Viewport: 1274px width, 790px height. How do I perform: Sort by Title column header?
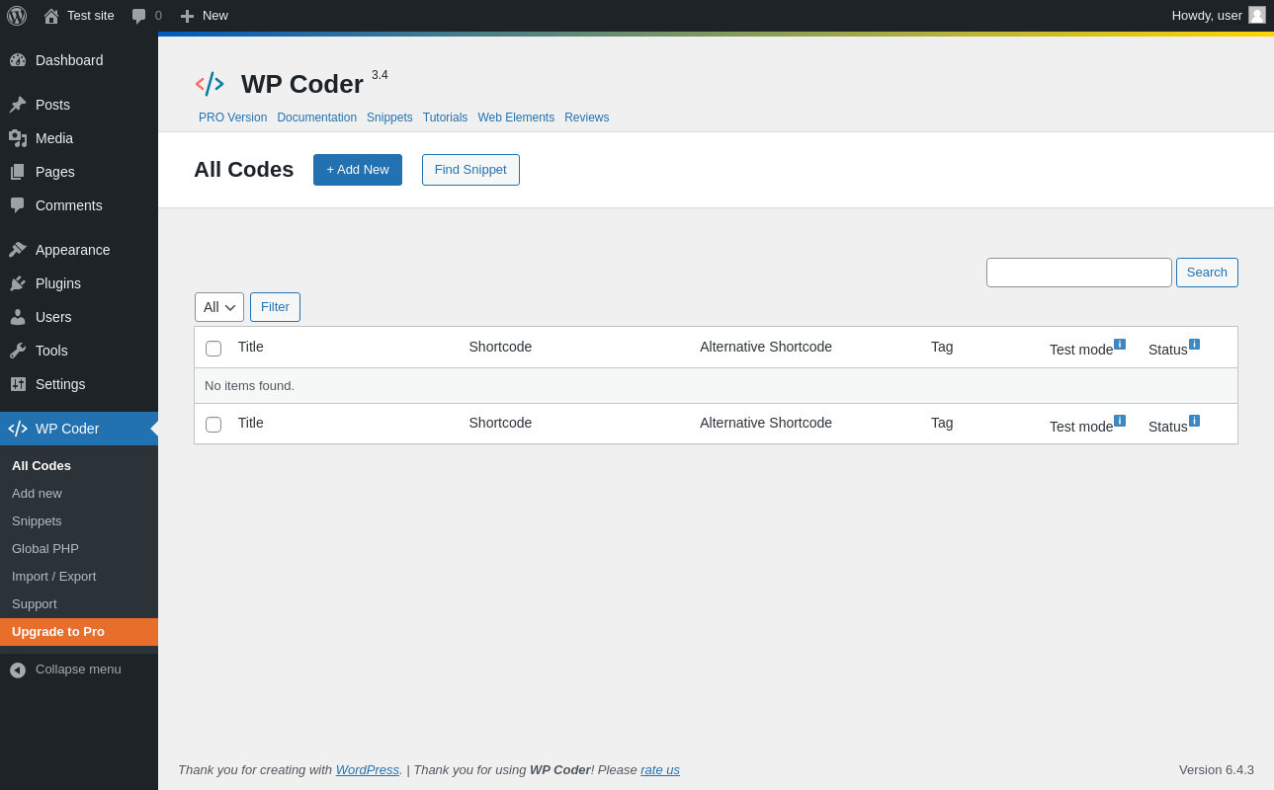[251, 347]
